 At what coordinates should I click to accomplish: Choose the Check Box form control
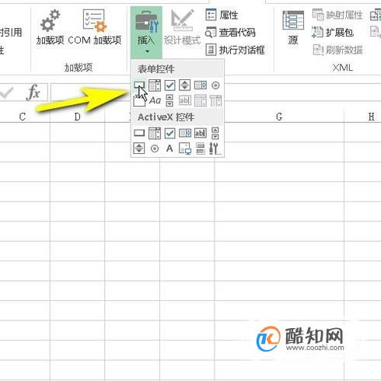coord(170,86)
